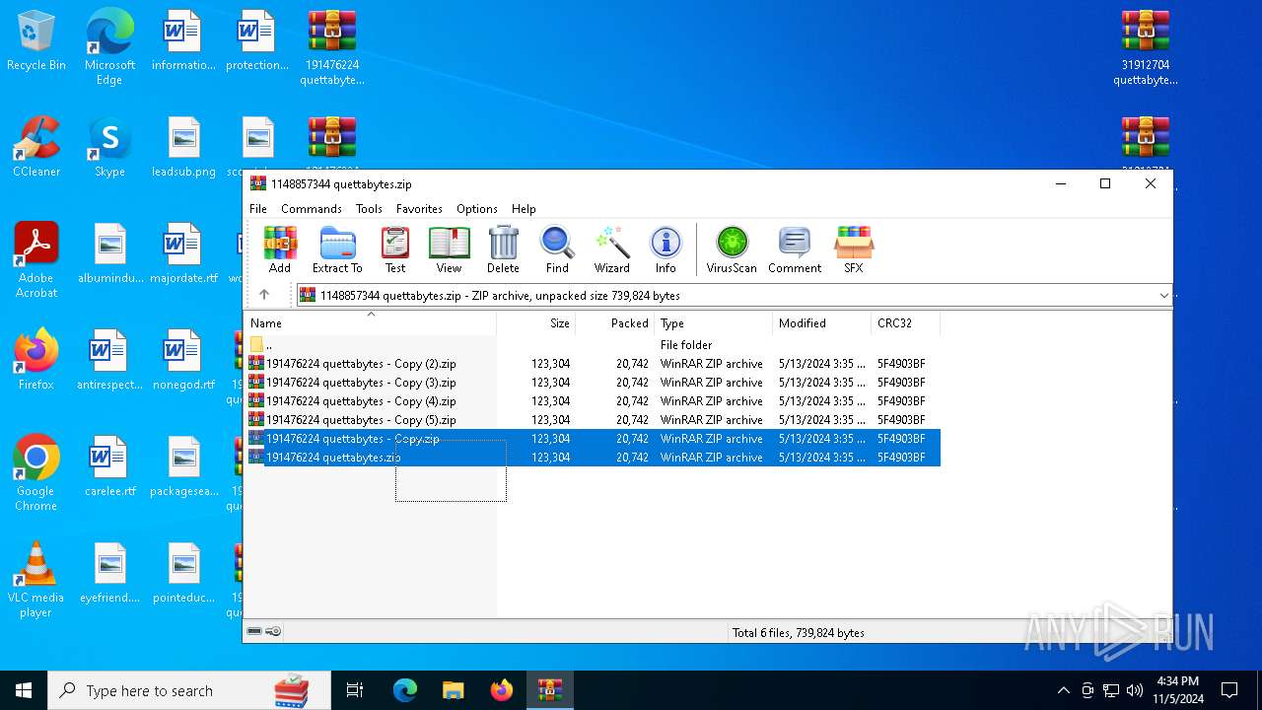Open Google Chrome desktop shortcut
This screenshot has width=1262, height=710.
coord(36,473)
